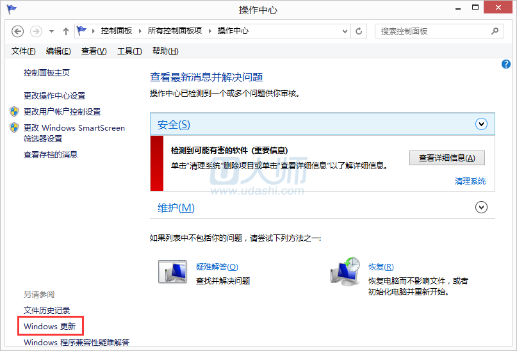Click the 查看详细信息(A) button
This screenshot has height=351, width=517.
click(447, 158)
